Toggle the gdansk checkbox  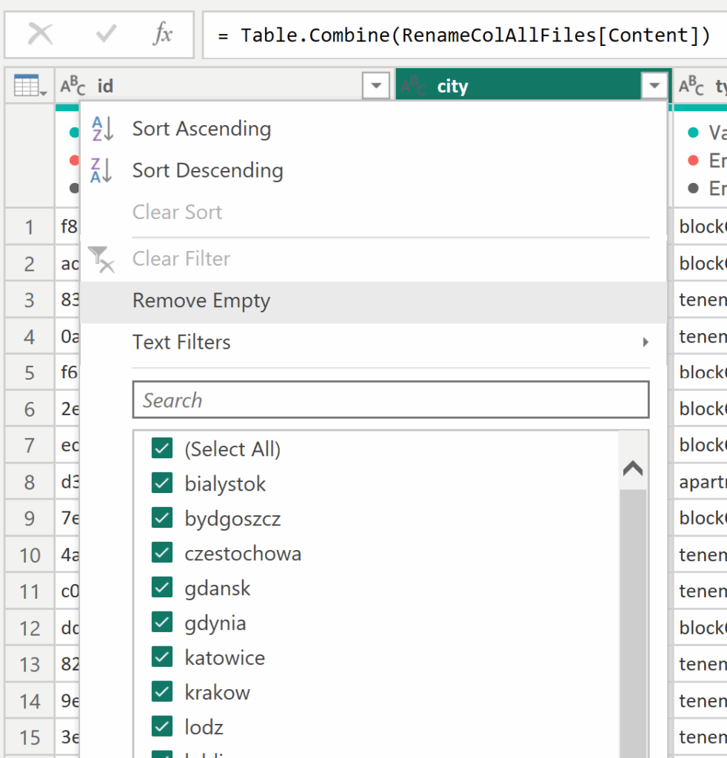(162, 588)
